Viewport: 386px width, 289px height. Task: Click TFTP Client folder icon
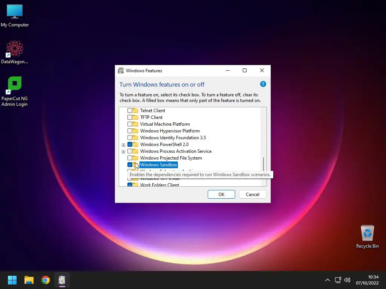[x=135, y=117]
